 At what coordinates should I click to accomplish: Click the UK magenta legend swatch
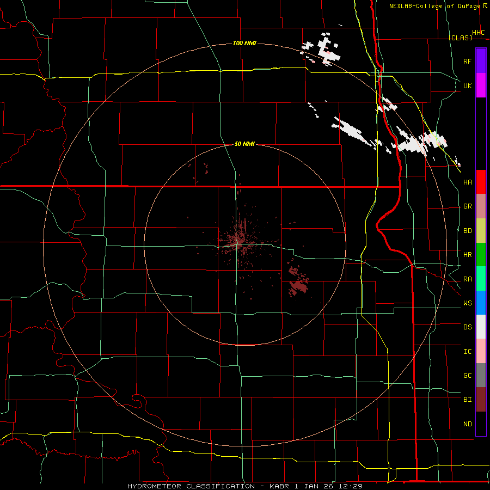pyautogui.click(x=481, y=85)
